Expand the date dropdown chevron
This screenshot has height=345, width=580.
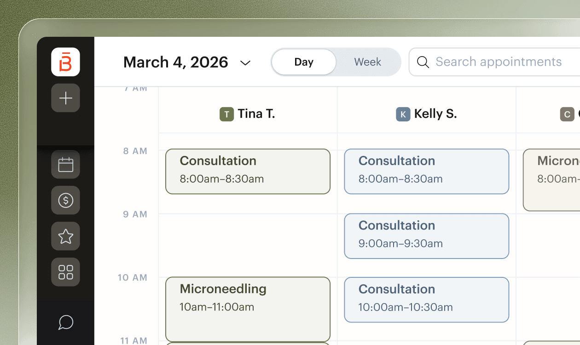tap(245, 63)
